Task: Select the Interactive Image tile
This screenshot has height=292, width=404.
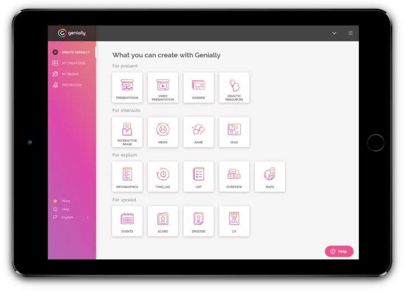Action: coord(127,132)
